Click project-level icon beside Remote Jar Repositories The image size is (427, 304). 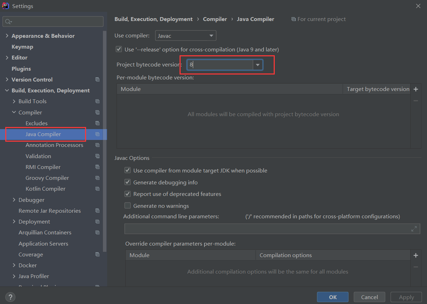(x=97, y=211)
